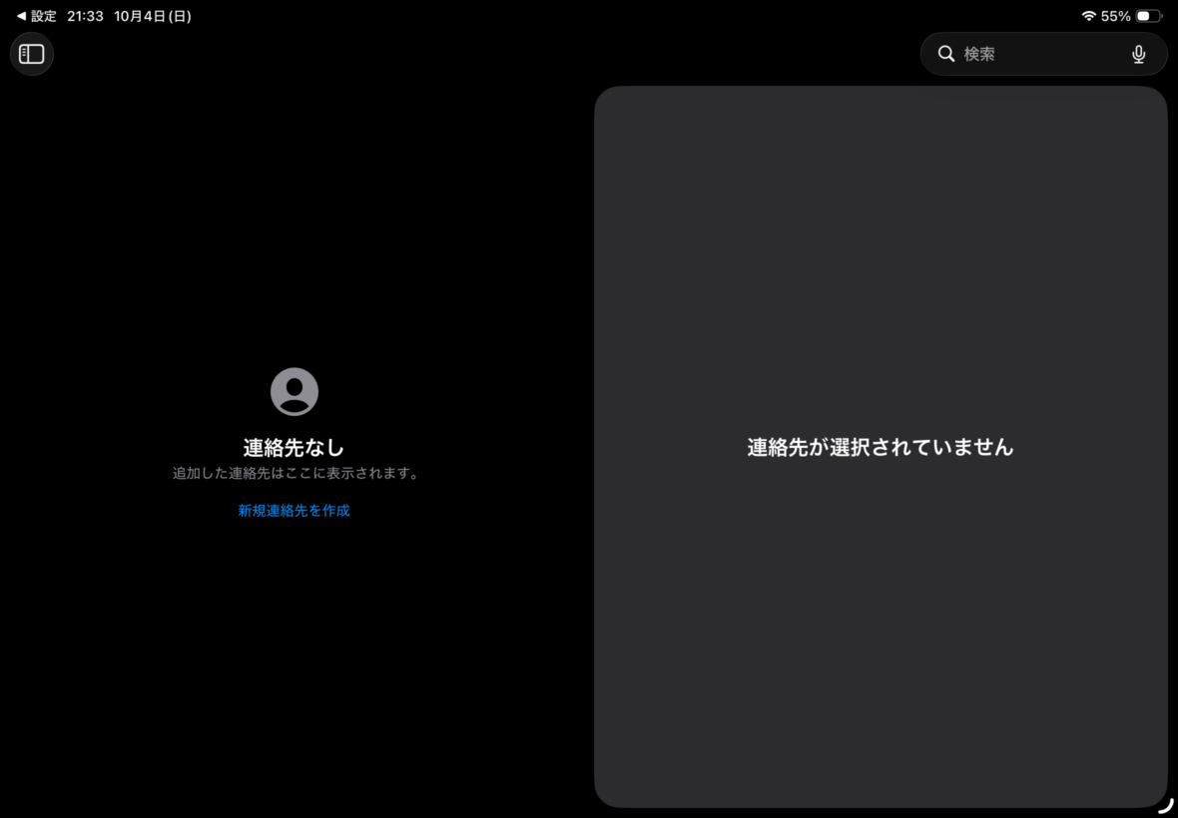Image resolution: width=1178 pixels, height=818 pixels.
Task: Tap the 55% battery percentage text
Action: tap(1116, 17)
